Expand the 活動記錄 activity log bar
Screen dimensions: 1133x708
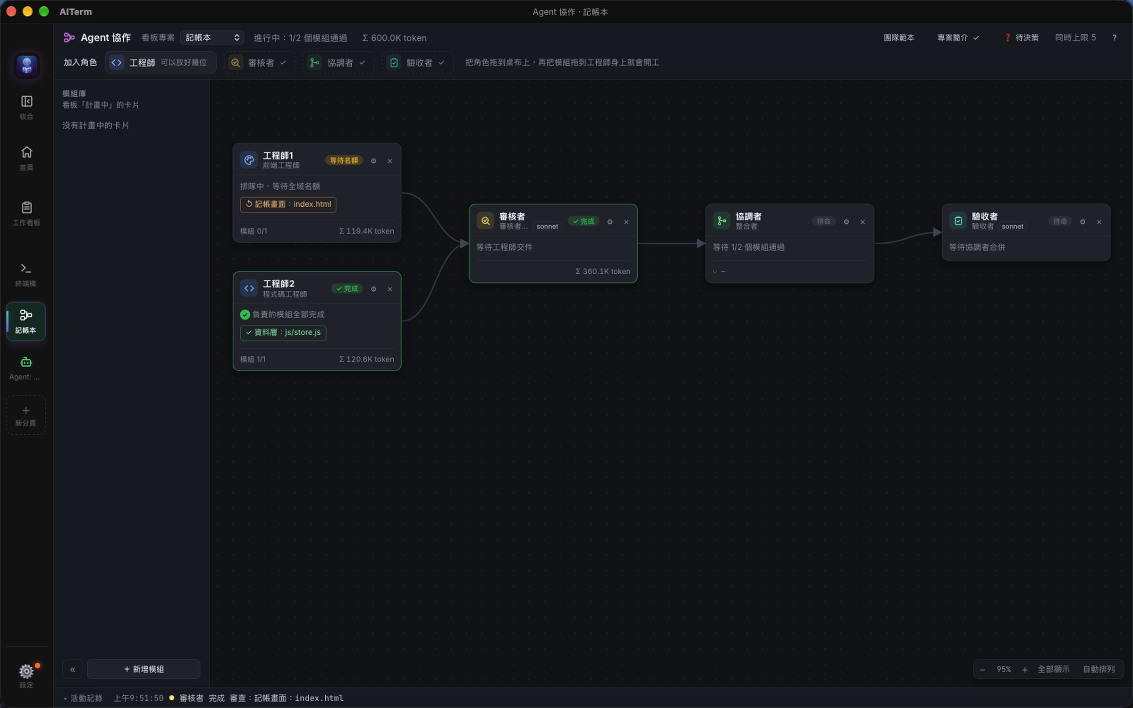click(84, 698)
